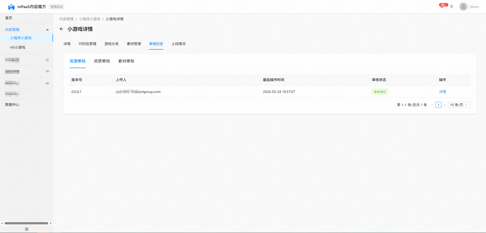Open the 10 条/页 page size dropdown
Image resolution: width=486 pixels, height=233 pixels.
click(x=459, y=105)
